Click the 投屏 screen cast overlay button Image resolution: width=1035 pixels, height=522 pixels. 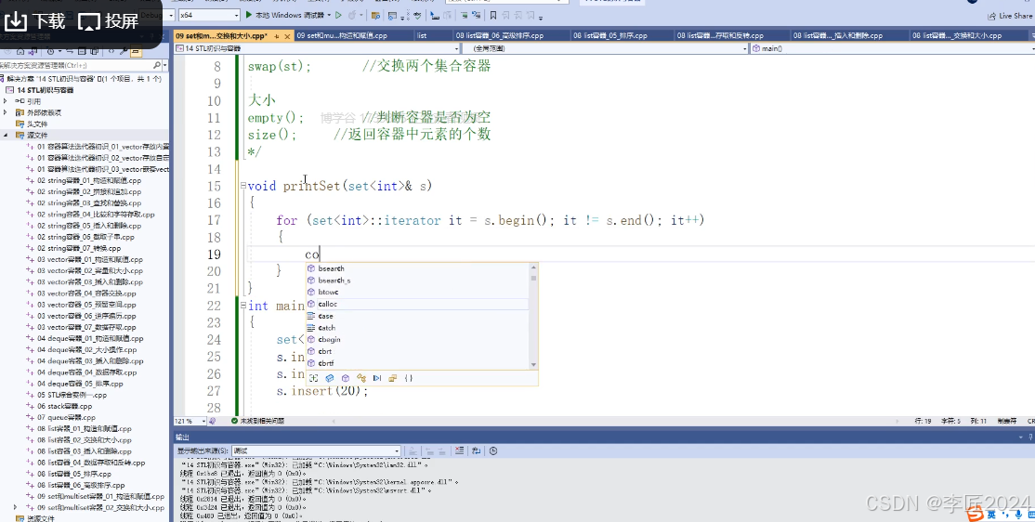tap(109, 21)
